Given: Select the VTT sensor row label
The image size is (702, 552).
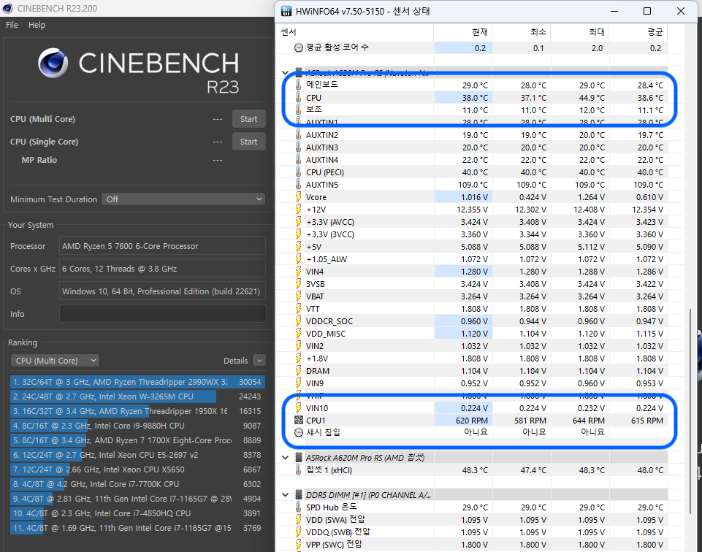Looking at the screenshot, I should 313,309.
